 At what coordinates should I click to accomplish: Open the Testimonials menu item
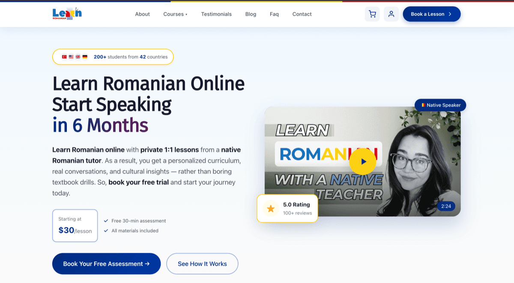[x=216, y=14]
